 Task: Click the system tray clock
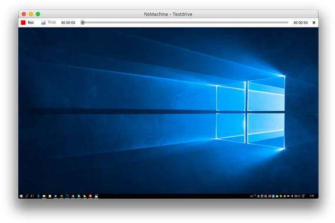[x=311, y=196]
